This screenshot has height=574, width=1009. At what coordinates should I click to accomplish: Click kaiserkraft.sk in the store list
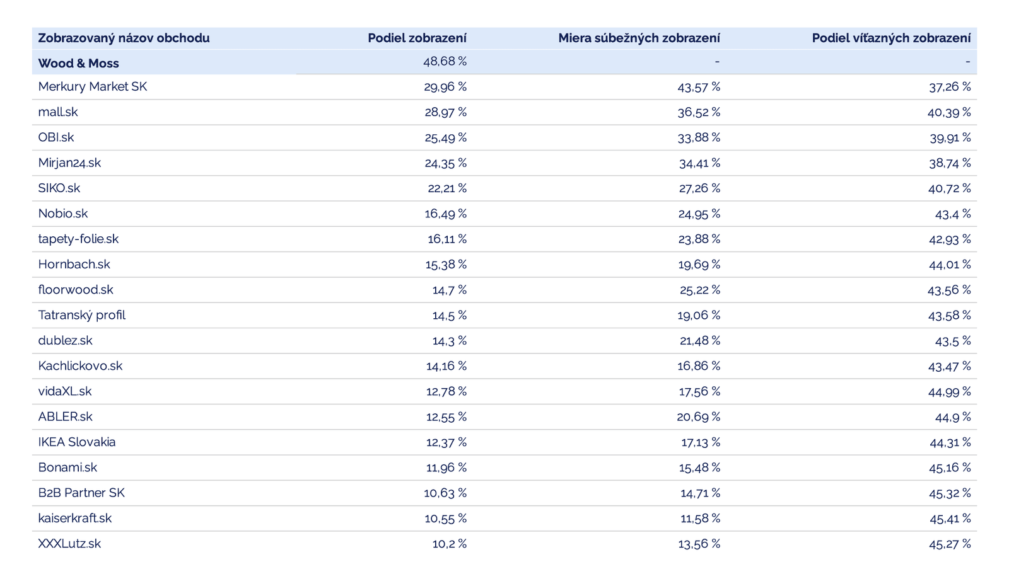75,519
